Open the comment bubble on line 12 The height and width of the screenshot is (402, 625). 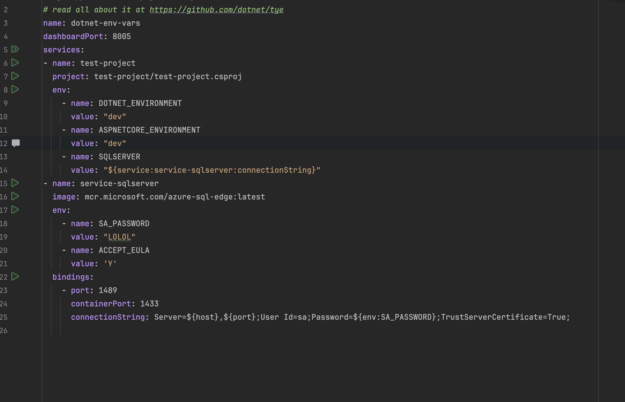coord(16,143)
